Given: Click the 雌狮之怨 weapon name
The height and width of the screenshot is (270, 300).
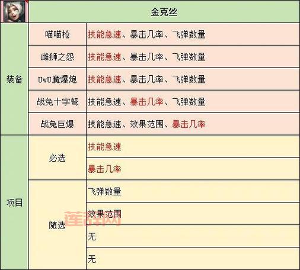Looking at the screenshot, I should click(58, 57).
